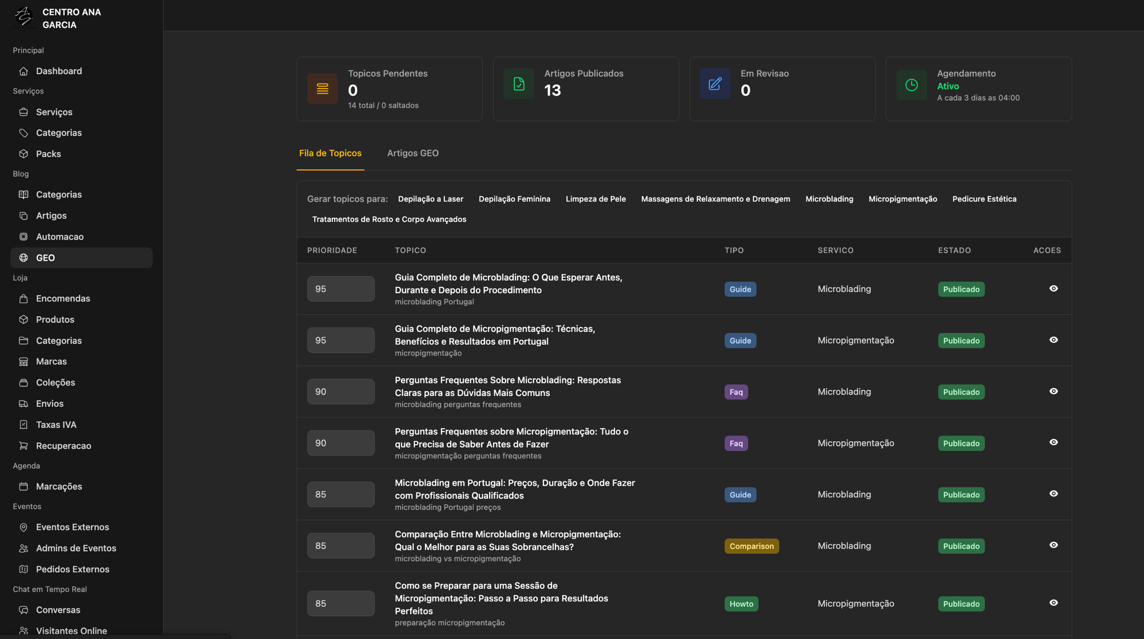
Task: View Perguntas Frequentes sobre Micropigmentação topic
Action: pyautogui.click(x=1054, y=442)
